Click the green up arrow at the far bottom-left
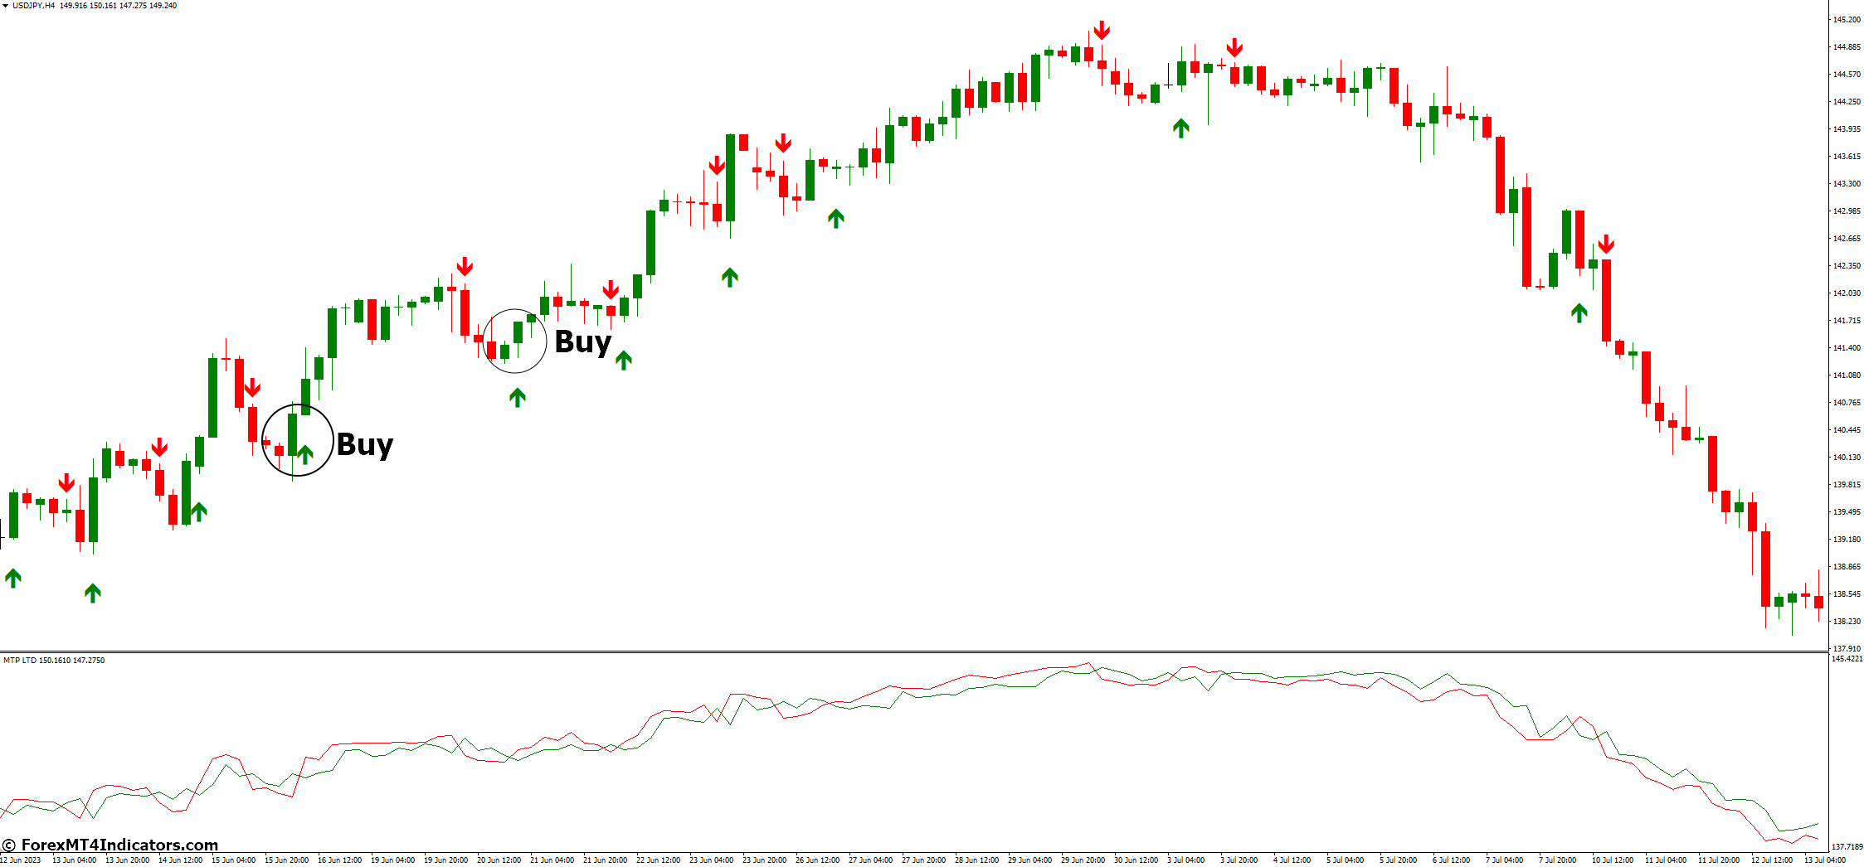 pyautogui.click(x=12, y=578)
